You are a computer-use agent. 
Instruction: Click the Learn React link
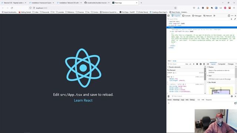[x=83, y=100]
